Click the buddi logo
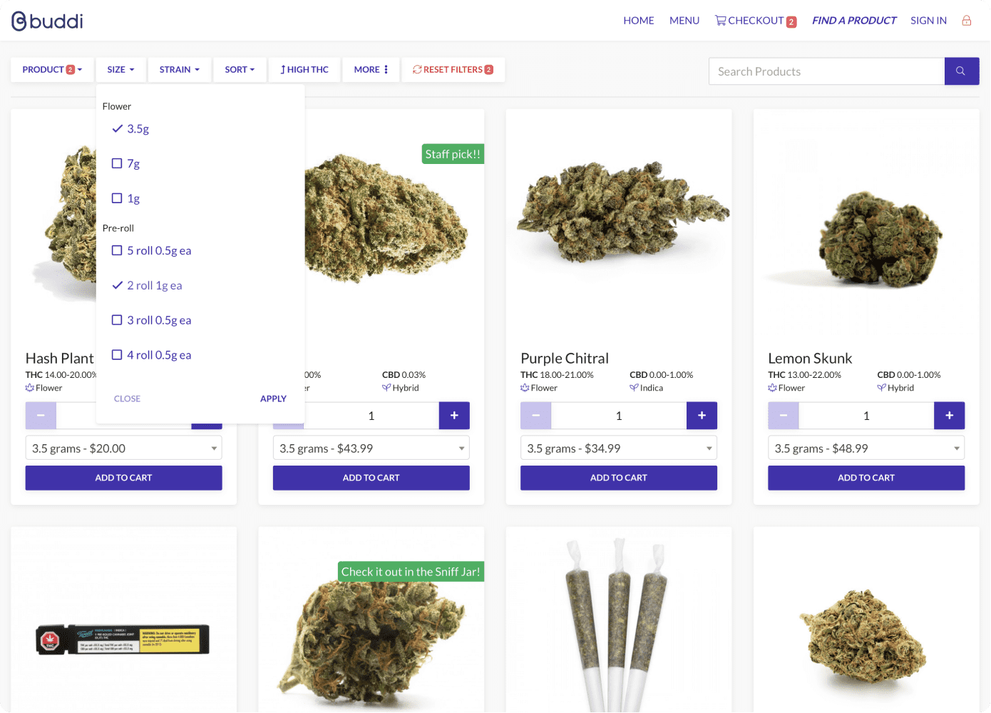The height and width of the screenshot is (713, 991). tap(47, 21)
